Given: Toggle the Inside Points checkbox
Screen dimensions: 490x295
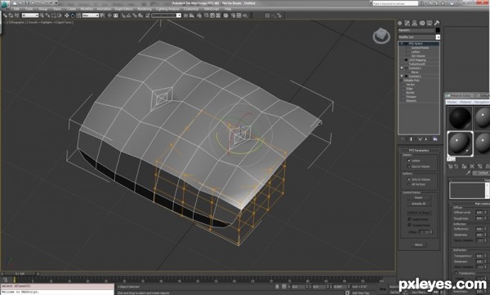Looking at the screenshot, I should tap(409, 219).
